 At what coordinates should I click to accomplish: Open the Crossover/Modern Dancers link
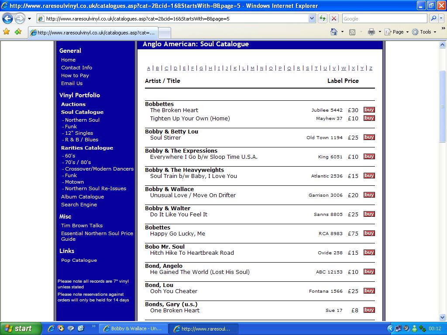pos(99,169)
